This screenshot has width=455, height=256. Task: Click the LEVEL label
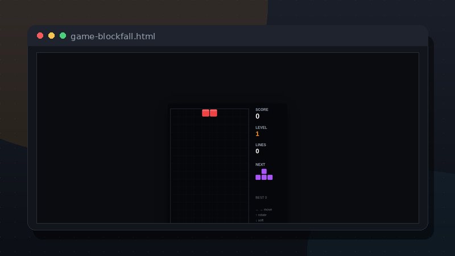[x=261, y=127]
